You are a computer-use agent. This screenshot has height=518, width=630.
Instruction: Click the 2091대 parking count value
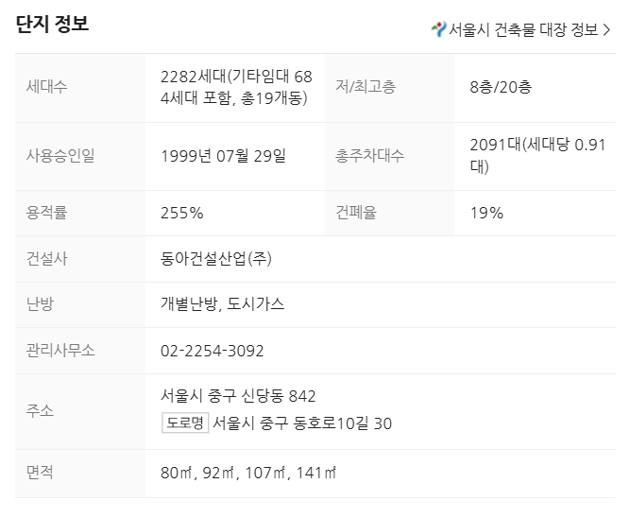(x=537, y=156)
